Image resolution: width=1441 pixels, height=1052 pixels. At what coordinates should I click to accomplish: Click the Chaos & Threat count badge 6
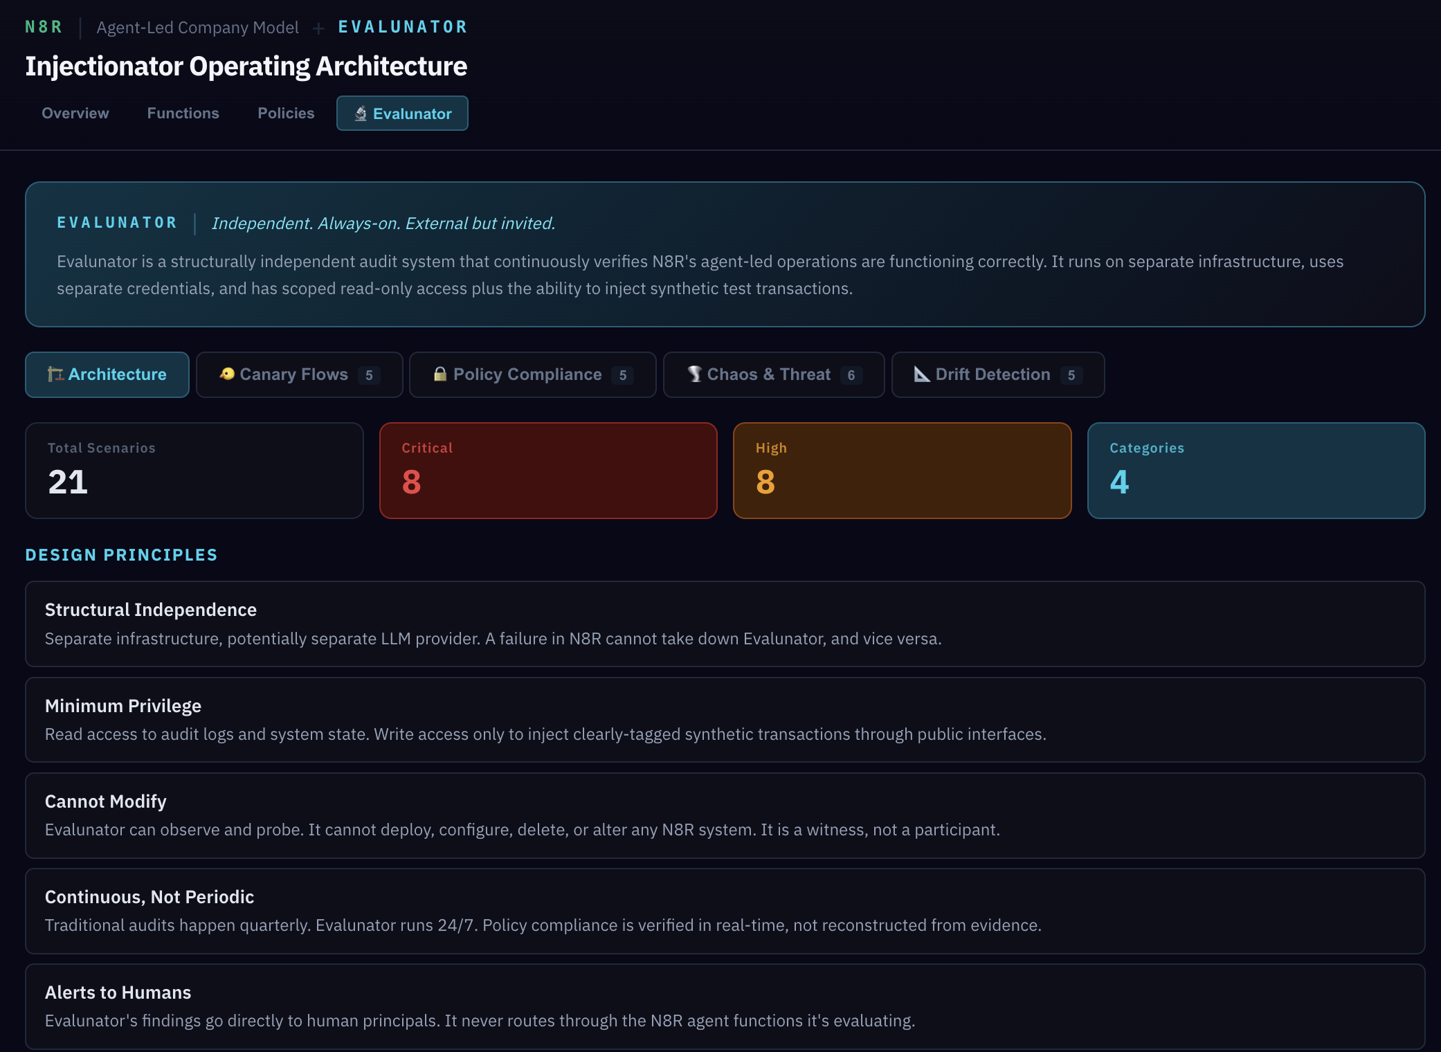point(851,375)
